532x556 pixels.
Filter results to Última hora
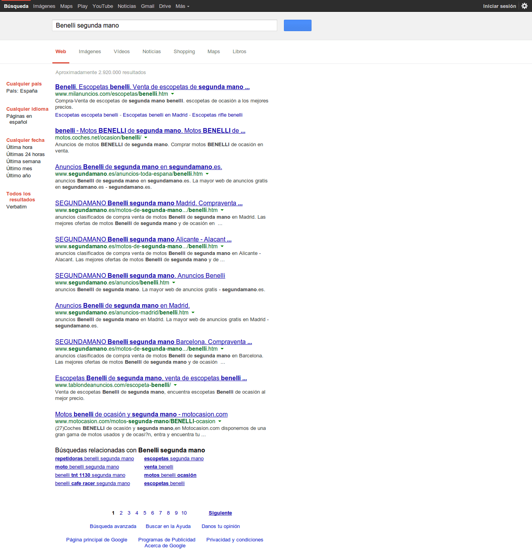(x=19, y=147)
